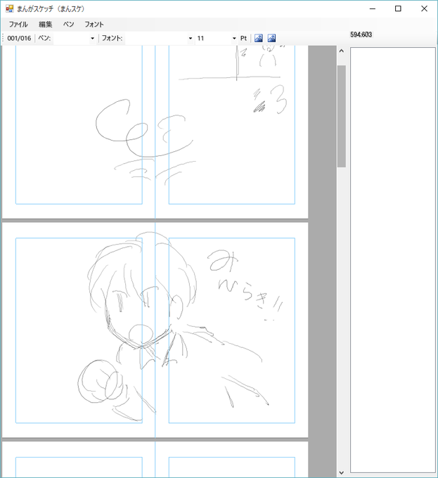This screenshot has height=478, width=438.
Task: Click the Pt label in toolbar
Action: pos(243,39)
